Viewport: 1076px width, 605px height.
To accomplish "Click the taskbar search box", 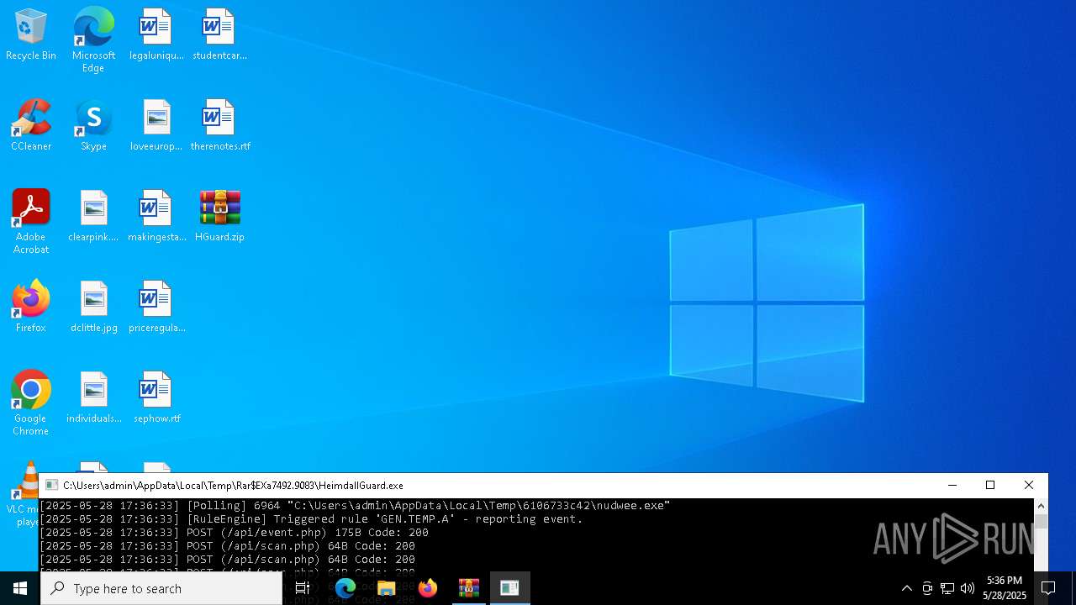I will [x=161, y=588].
